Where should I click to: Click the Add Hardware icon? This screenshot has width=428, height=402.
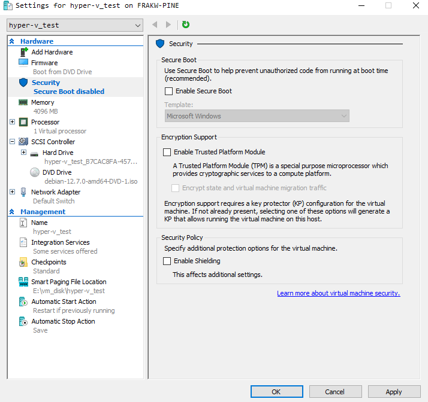pos(24,52)
